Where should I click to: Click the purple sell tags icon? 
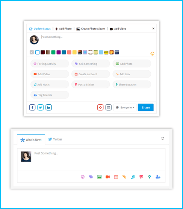pos(91,177)
